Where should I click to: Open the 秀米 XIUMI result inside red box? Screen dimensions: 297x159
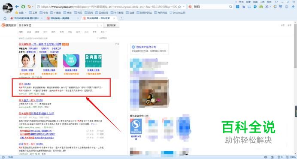[x=24, y=84]
